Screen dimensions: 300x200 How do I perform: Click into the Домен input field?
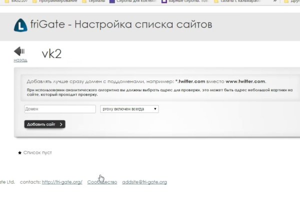(x=59, y=108)
